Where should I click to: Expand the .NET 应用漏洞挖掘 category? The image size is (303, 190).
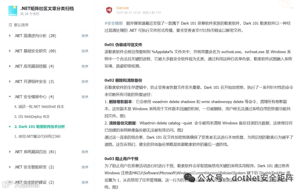point(10,66)
